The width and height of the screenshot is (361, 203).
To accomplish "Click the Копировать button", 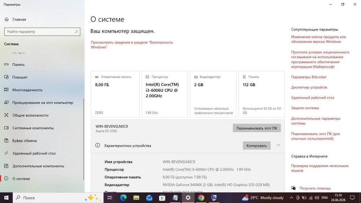I will [256, 146].
